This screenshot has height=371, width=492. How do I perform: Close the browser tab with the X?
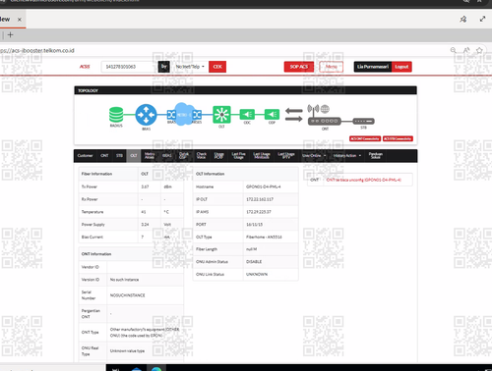[x=20, y=20]
